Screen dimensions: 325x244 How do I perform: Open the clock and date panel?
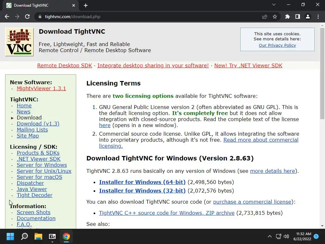pyautogui.click(x=302, y=236)
